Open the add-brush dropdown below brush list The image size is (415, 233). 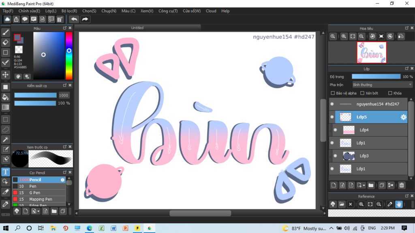click(x=36, y=211)
